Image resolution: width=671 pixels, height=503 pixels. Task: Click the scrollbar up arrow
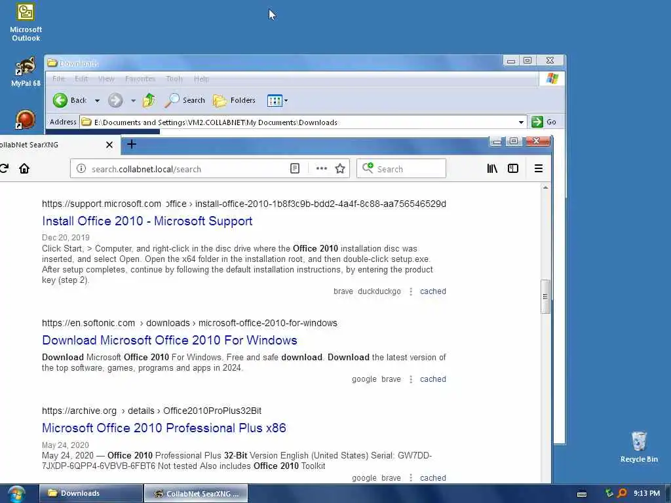[x=545, y=187]
